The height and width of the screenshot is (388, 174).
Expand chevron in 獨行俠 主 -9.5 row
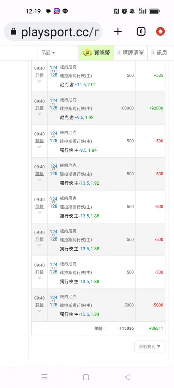coord(39,147)
